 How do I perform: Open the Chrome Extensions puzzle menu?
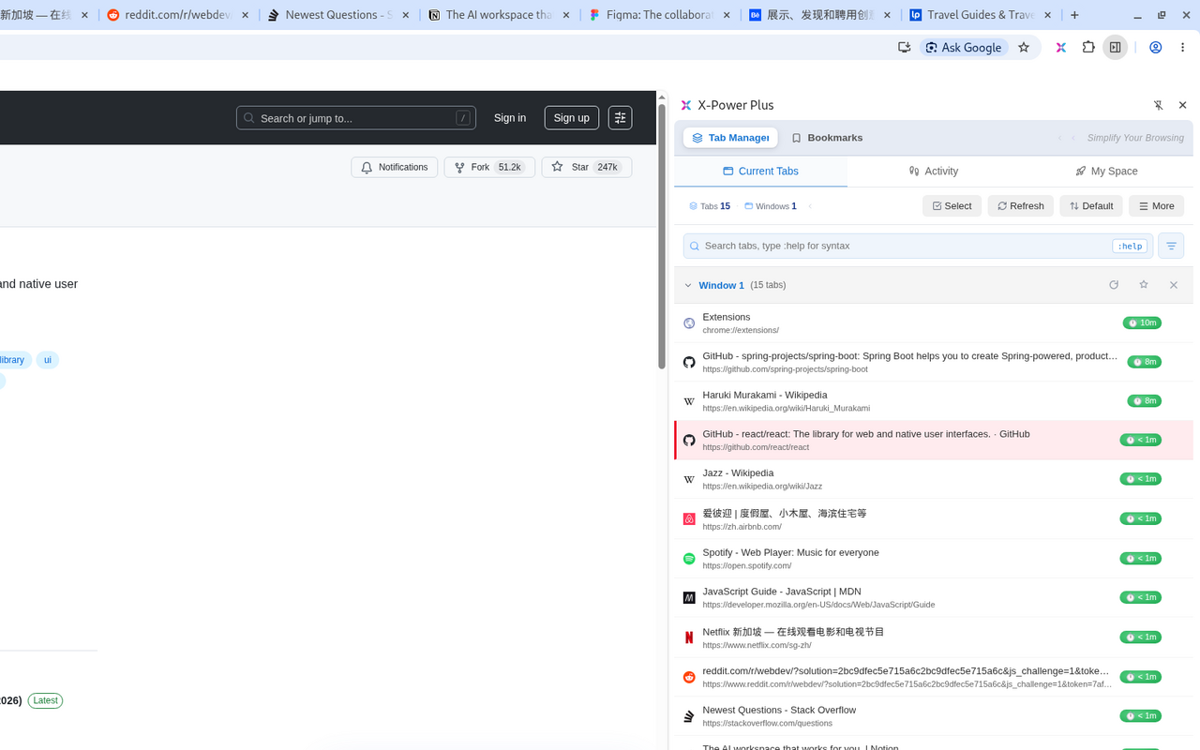coord(1088,47)
